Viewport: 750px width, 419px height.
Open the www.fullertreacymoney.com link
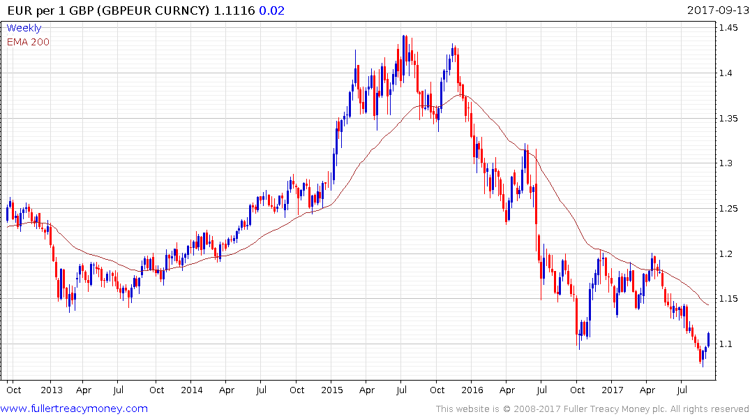click(74, 409)
